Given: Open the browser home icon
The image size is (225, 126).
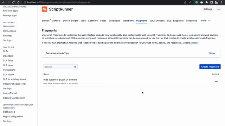Looking at the screenshot, I should pyautogui.click(x=18, y=2).
